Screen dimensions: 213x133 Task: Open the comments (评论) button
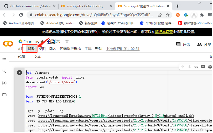pyautogui.click(x=183, y=44)
